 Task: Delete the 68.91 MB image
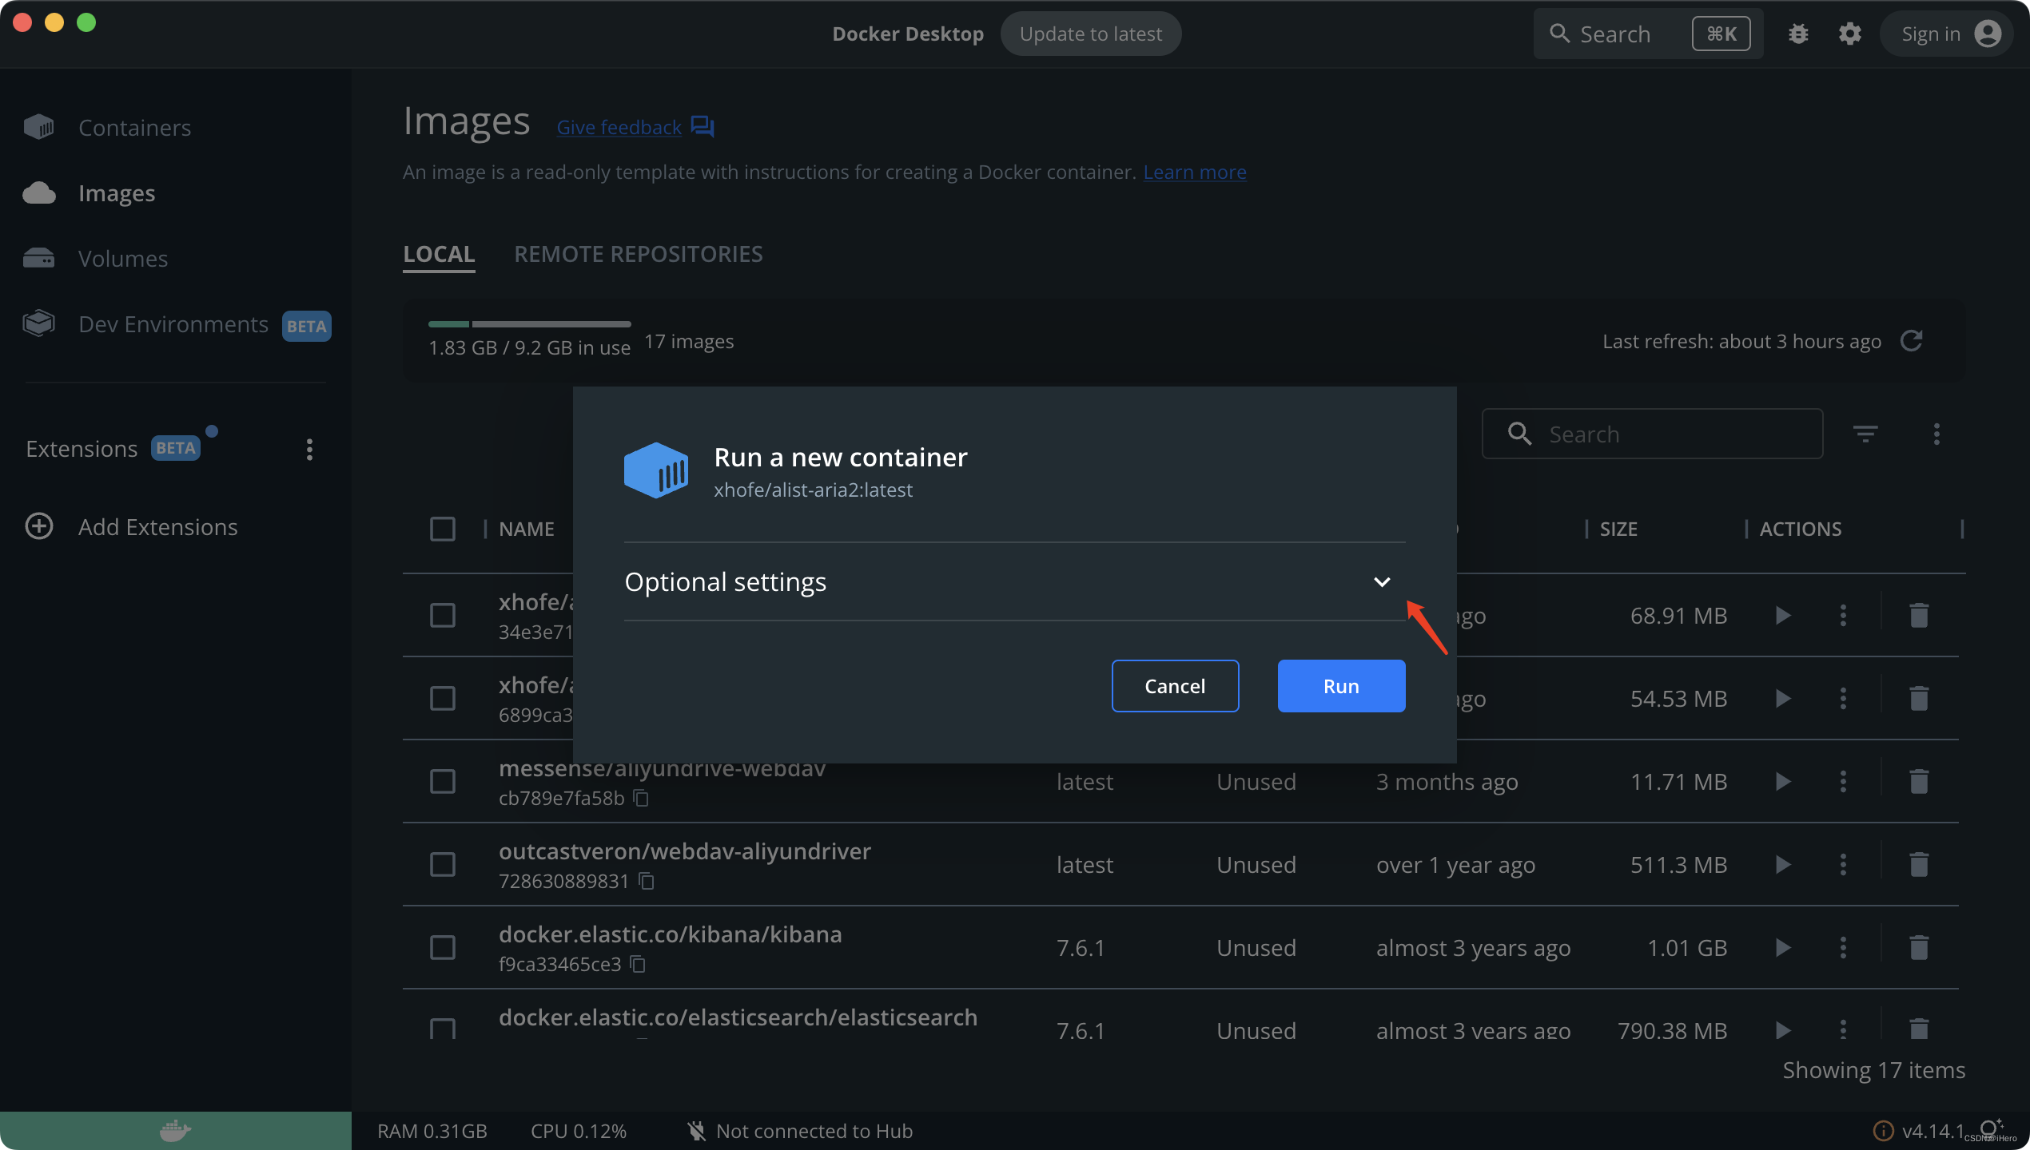pyautogui.click(x=1919, y=615)
